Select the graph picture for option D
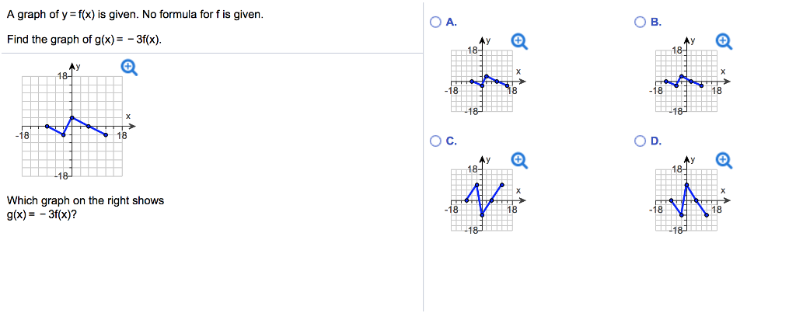 point(687,195)
